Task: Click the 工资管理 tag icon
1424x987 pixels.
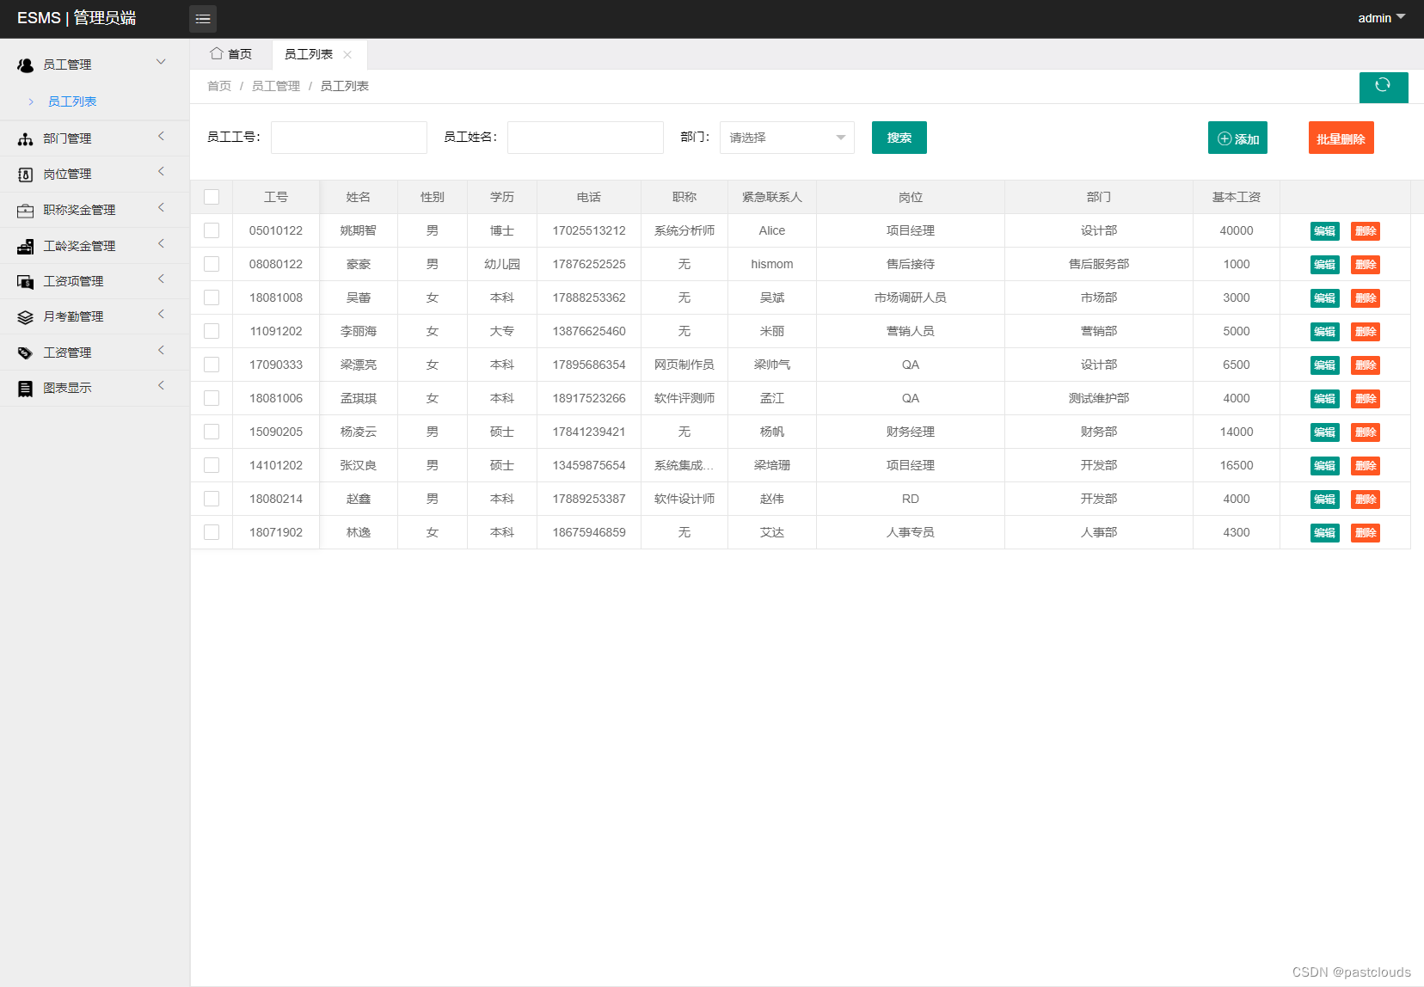Action: 26,352
